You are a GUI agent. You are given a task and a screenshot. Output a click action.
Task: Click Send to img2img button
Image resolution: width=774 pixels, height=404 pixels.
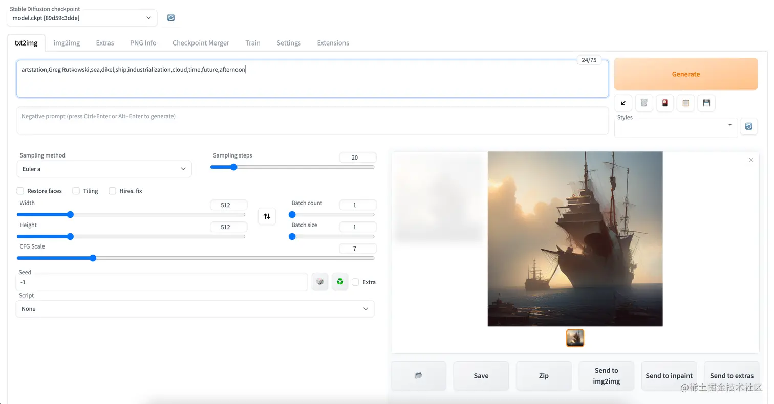[x=607, y=376]
